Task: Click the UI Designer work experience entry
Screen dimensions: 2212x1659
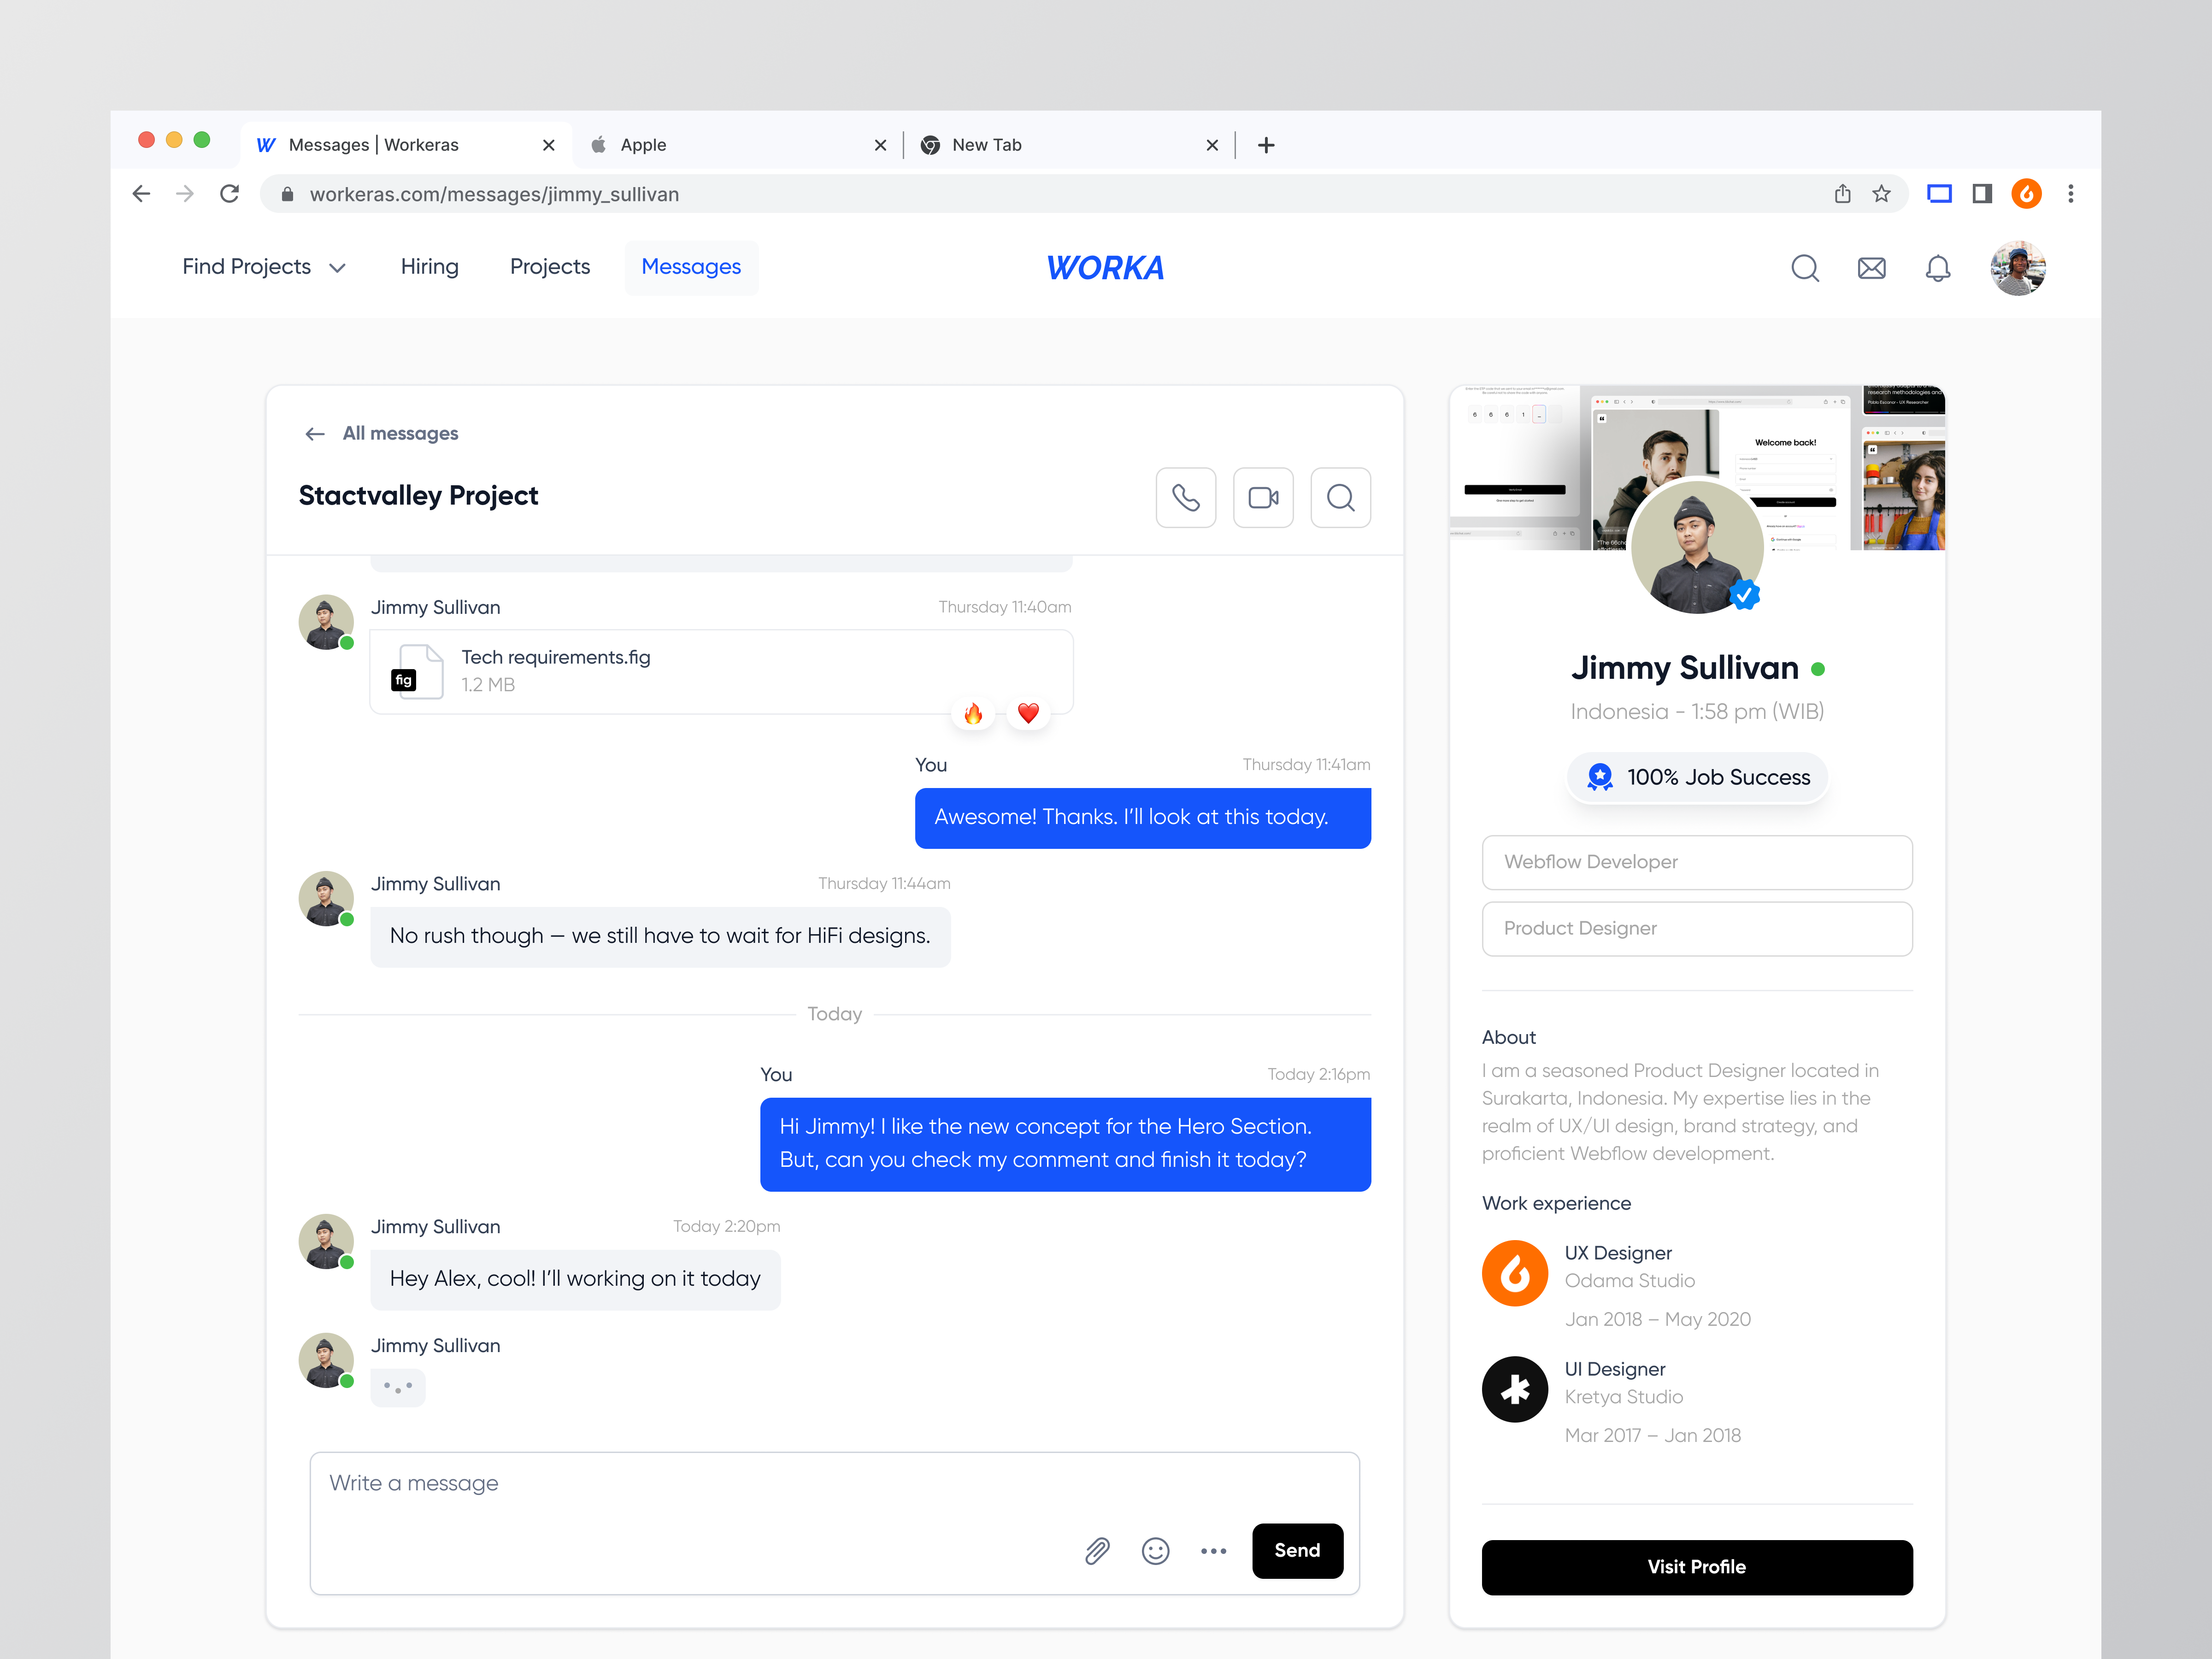Action: coord(1696,1402)
